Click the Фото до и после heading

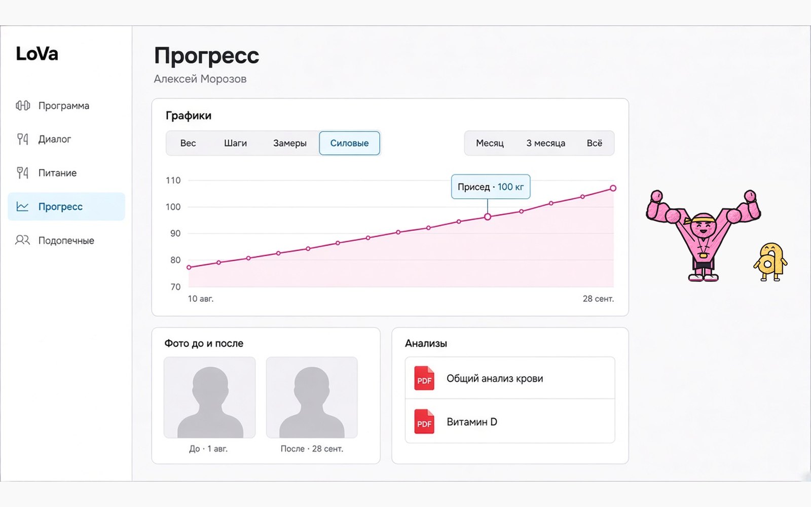pos(204,343)
